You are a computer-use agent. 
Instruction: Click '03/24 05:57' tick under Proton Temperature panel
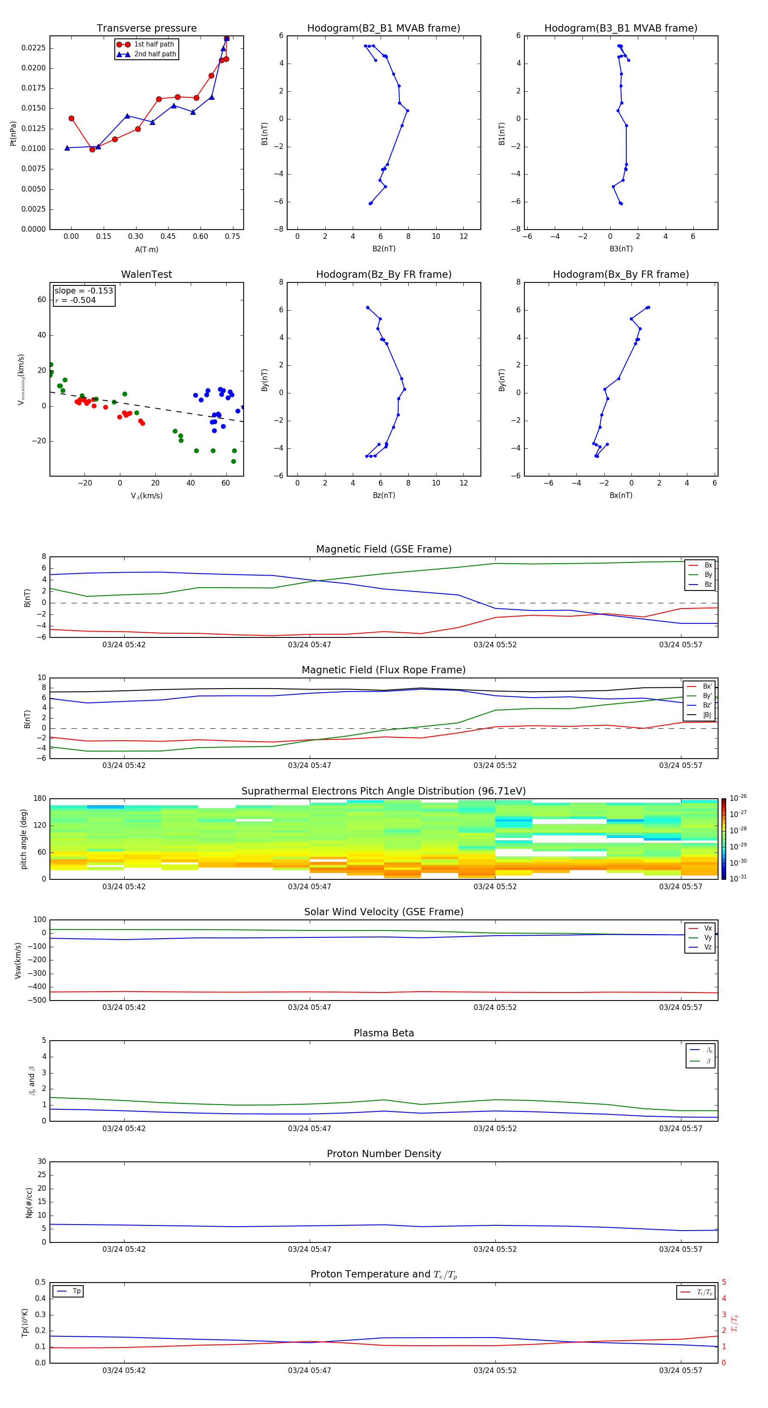click(x=681, y=1370)
